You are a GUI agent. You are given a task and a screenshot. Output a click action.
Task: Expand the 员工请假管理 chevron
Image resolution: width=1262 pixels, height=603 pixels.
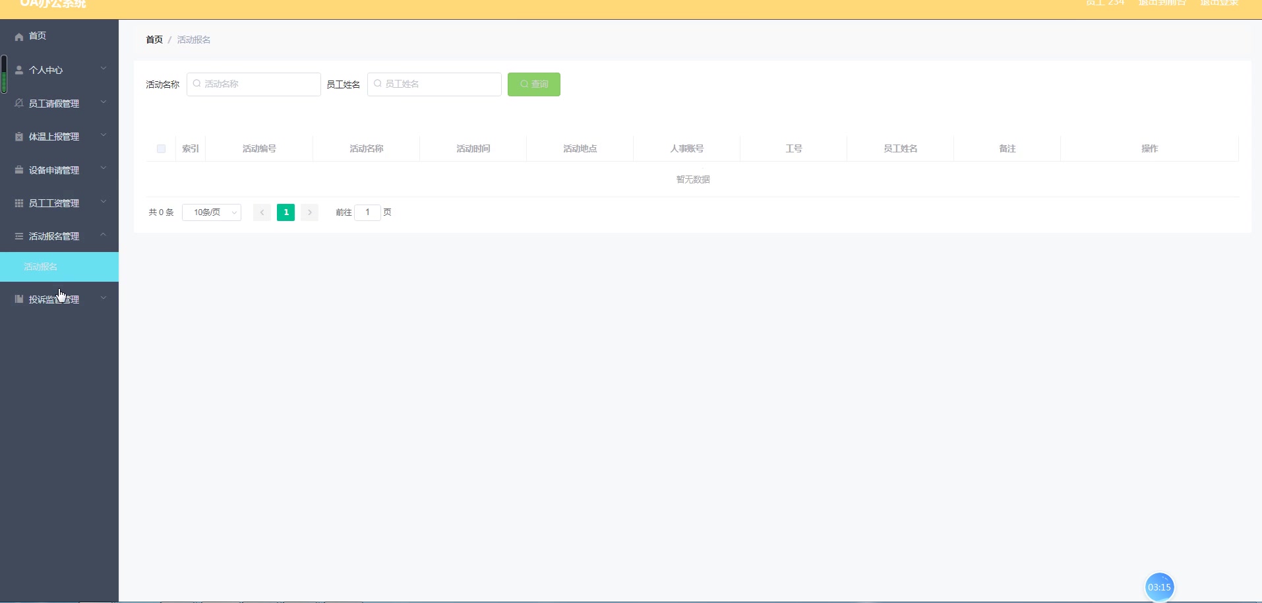pyautogui.click(x=104, y=102)
